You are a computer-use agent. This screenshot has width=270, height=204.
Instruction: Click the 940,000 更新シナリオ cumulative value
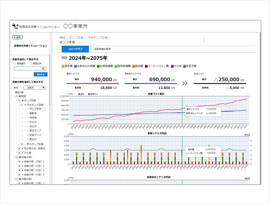[101, 80]
